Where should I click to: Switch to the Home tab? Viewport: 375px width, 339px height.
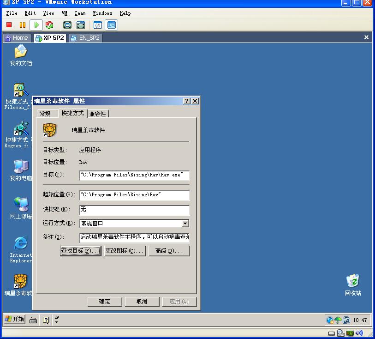(x=17, y=38)
